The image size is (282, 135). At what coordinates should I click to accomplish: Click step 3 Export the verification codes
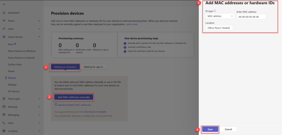click(x=147, y=51)
